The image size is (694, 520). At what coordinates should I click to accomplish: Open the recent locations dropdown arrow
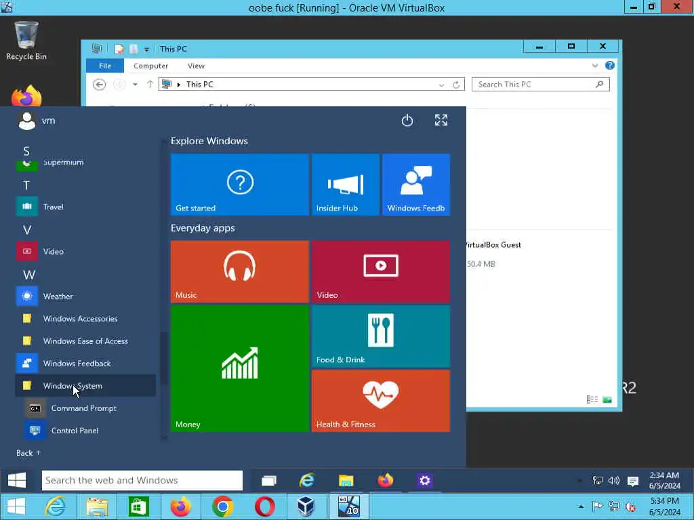pyautogui.click(x=135, y=84)
